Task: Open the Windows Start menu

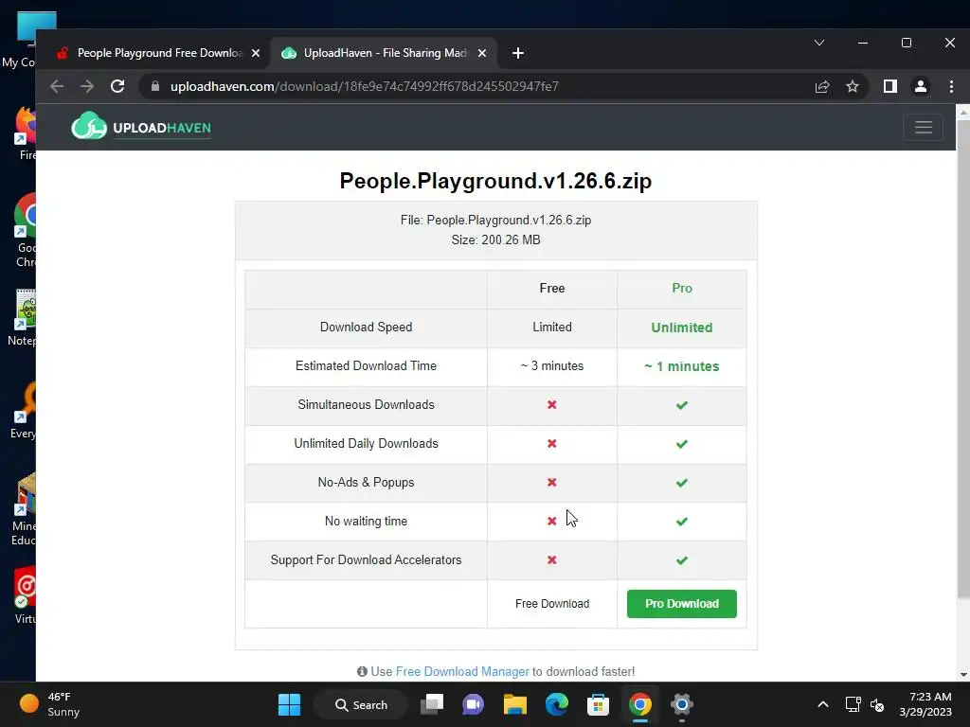Action: coord(289,704)
